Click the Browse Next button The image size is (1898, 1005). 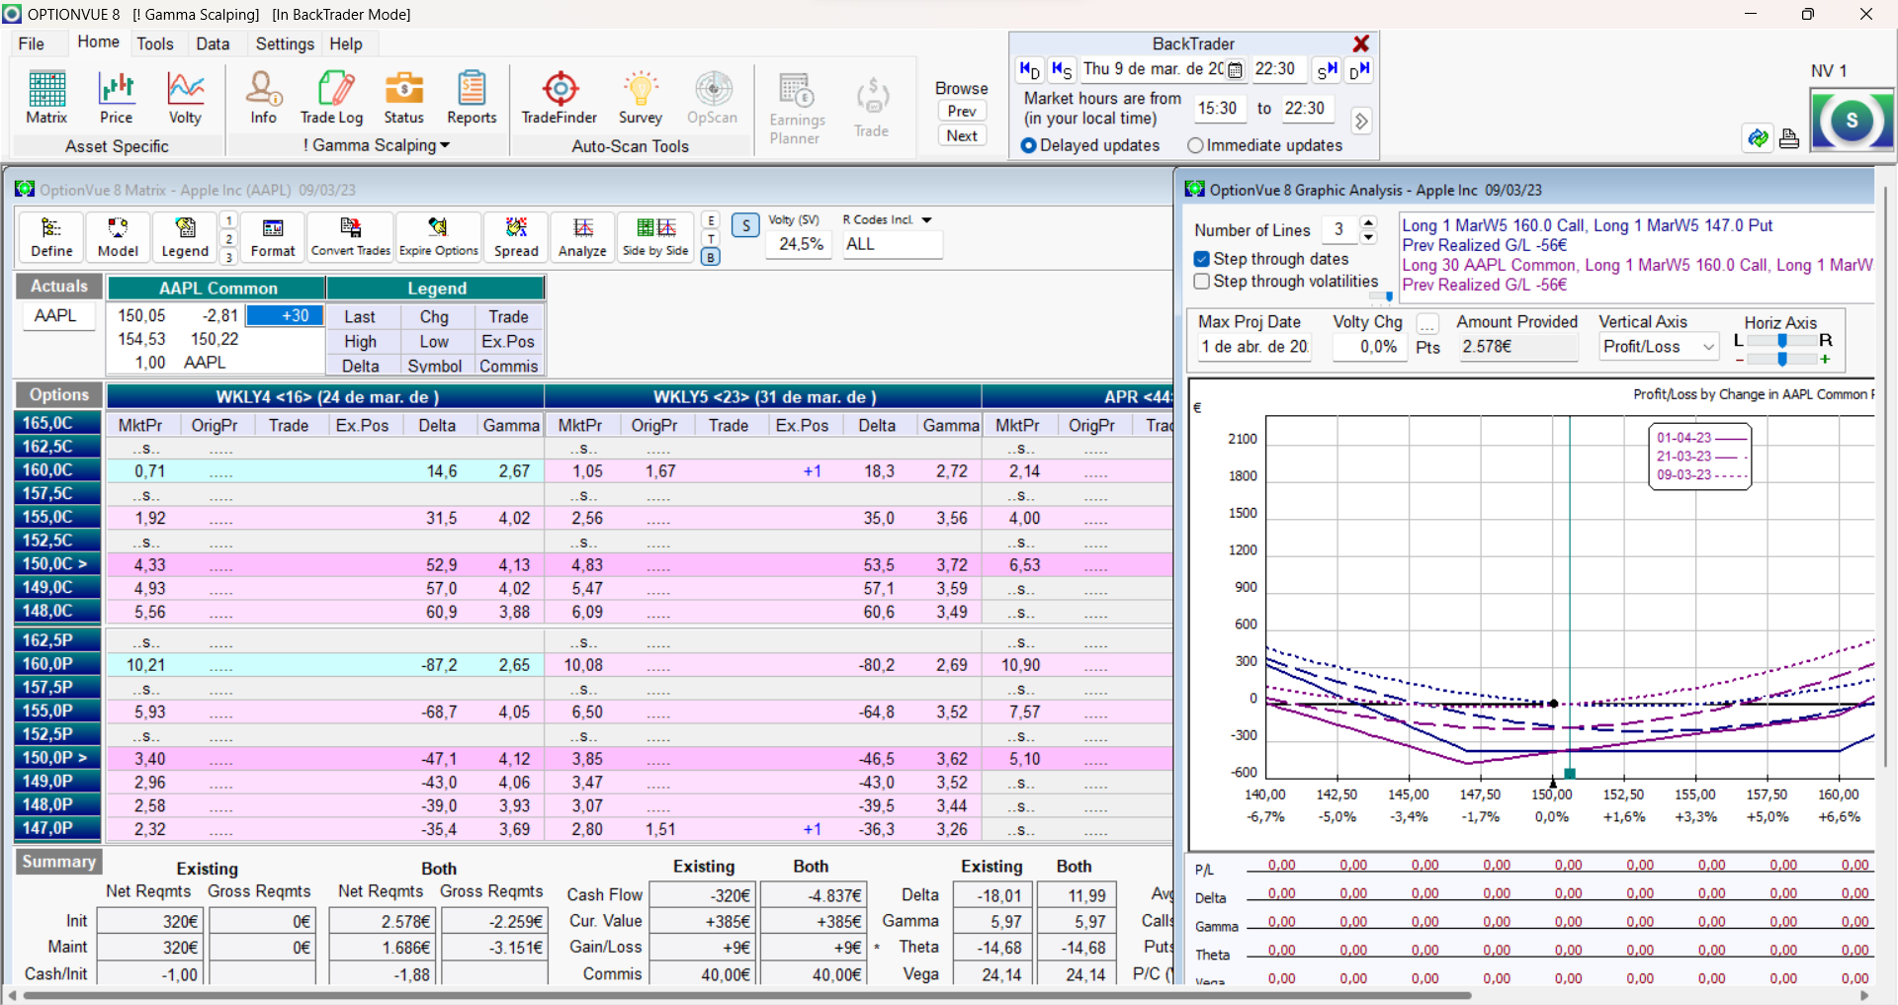tap(962, 135)
